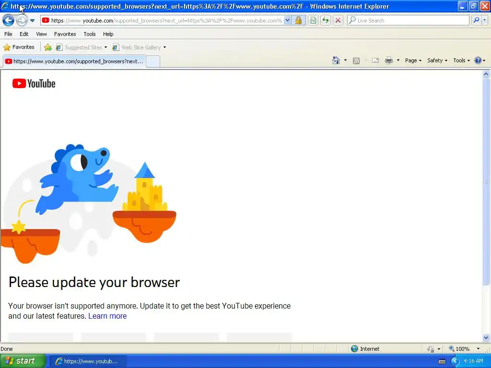
Task: Click the YouTube taskbar window button
Action: (x=88, y=361)
